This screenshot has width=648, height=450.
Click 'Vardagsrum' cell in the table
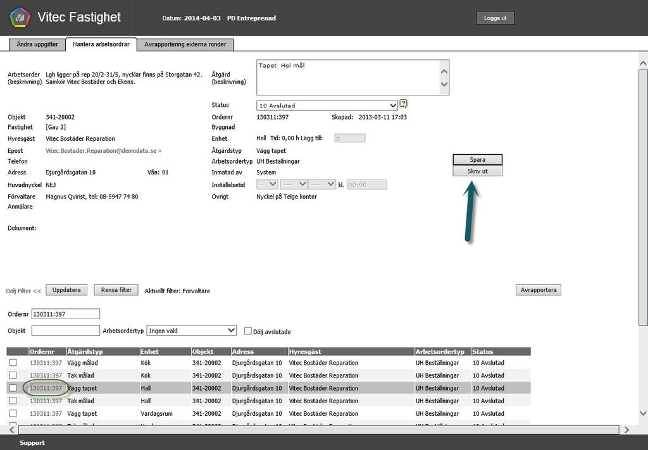click(x=157, y=414)
